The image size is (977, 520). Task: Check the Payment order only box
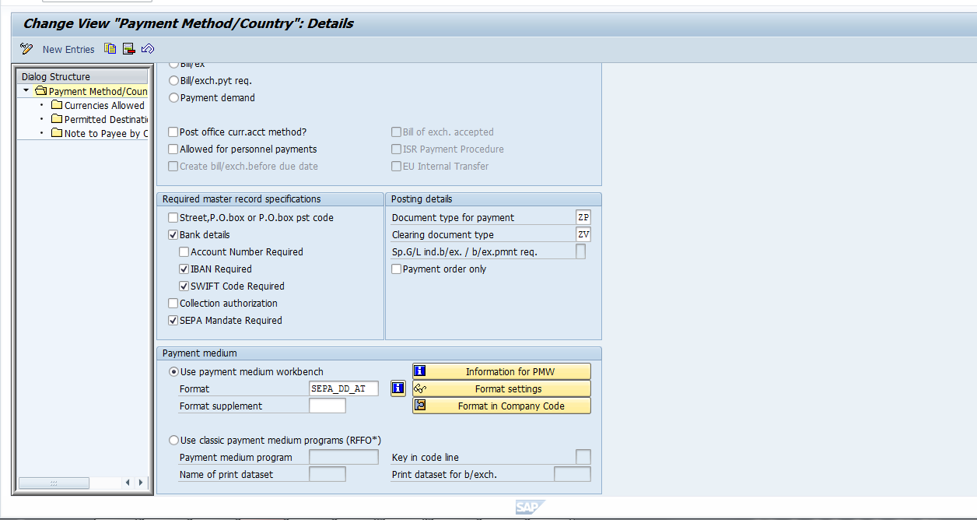[x=397, y=269]
